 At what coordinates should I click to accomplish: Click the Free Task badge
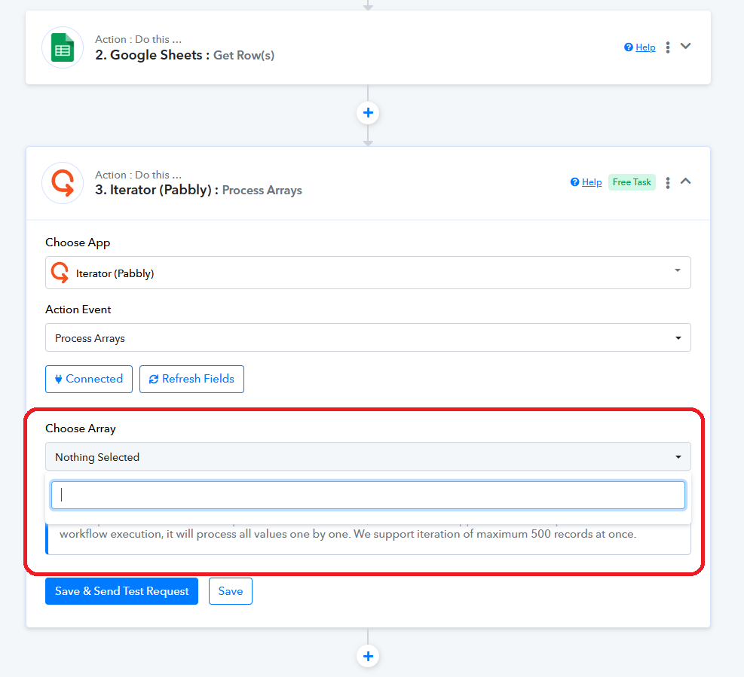632,182
